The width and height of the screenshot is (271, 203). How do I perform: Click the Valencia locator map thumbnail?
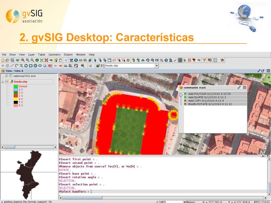click(x=29, y=174)
